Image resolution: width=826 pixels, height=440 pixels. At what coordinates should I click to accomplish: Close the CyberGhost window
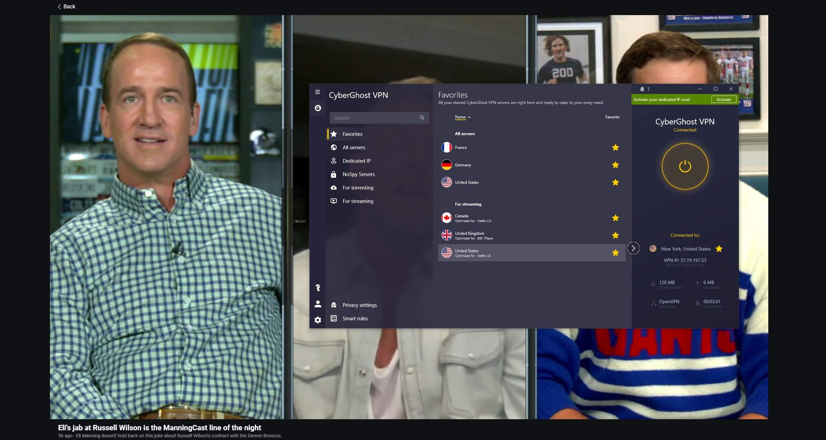pos(731,89)
